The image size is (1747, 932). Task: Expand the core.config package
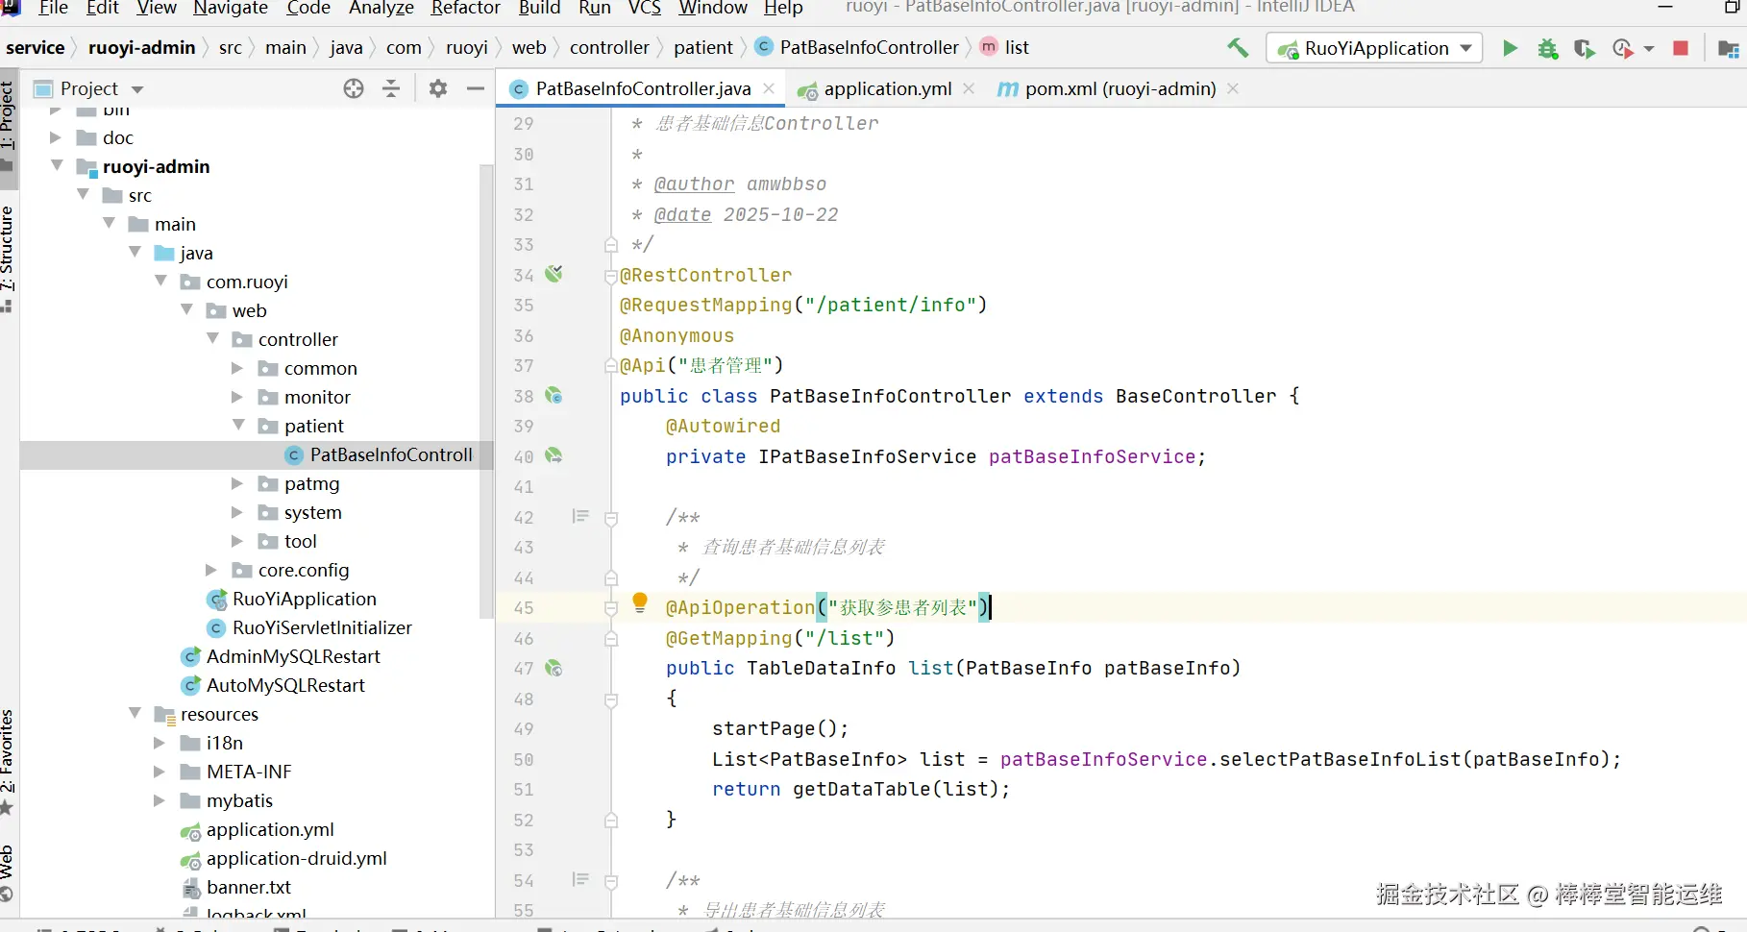[211, 570]
